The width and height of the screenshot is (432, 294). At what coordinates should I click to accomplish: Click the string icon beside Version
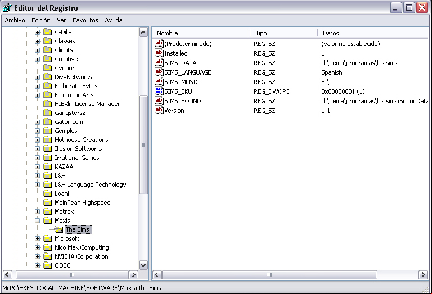click(159, 111)
